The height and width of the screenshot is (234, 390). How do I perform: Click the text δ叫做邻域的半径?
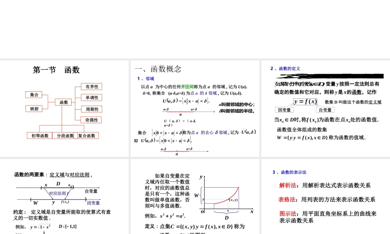click(x=237, y=111)
